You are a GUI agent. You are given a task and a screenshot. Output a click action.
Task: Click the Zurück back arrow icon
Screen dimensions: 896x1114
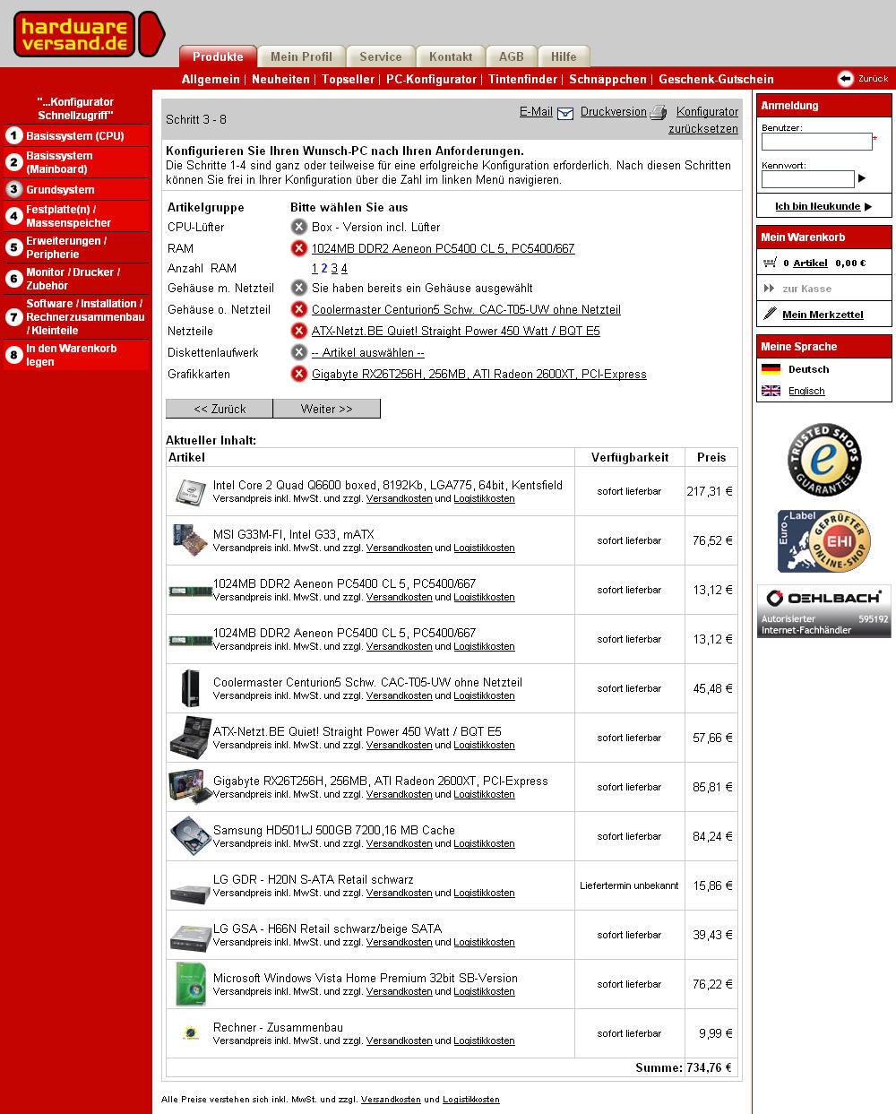coord(845,79)
